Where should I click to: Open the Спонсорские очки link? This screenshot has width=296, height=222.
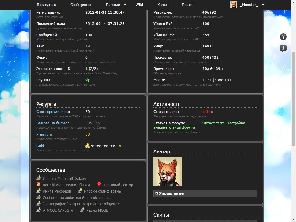tap(53, 112)
